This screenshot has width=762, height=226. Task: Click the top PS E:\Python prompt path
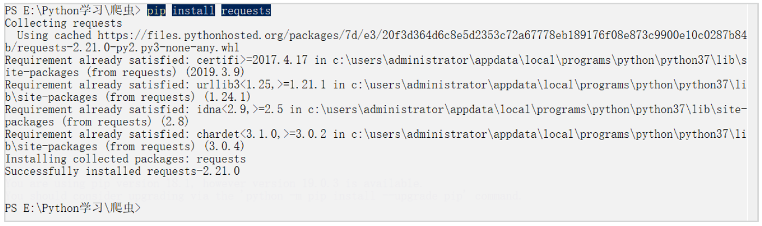[73, 11]
